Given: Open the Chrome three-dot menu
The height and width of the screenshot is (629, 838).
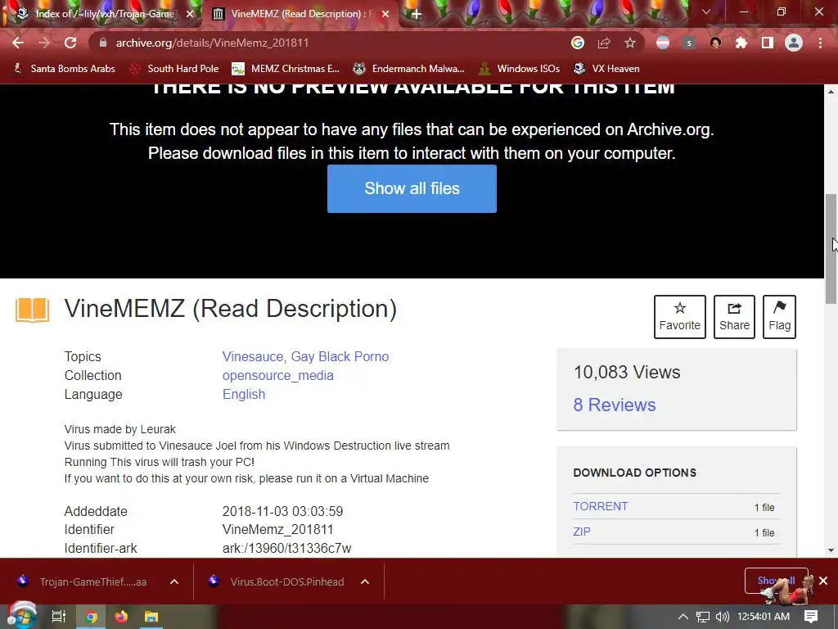Looking at the screenshot, I should (x=820, y=43).
